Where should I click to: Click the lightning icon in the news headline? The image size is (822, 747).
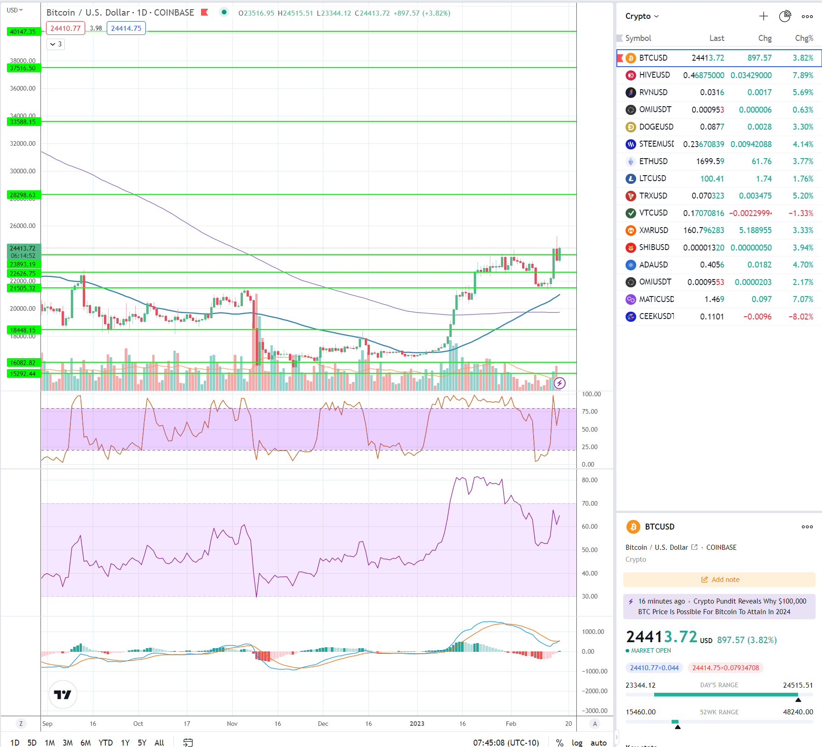tap(631, 601)
